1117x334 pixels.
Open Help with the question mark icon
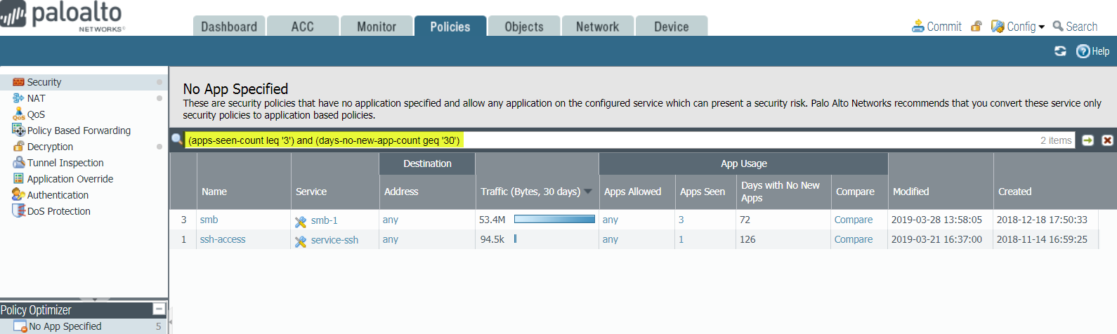click(1083, 51)
